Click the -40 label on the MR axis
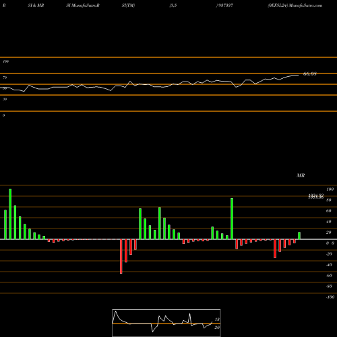The image size is (337, 337). pyautogui.click(x=329, y=265)
